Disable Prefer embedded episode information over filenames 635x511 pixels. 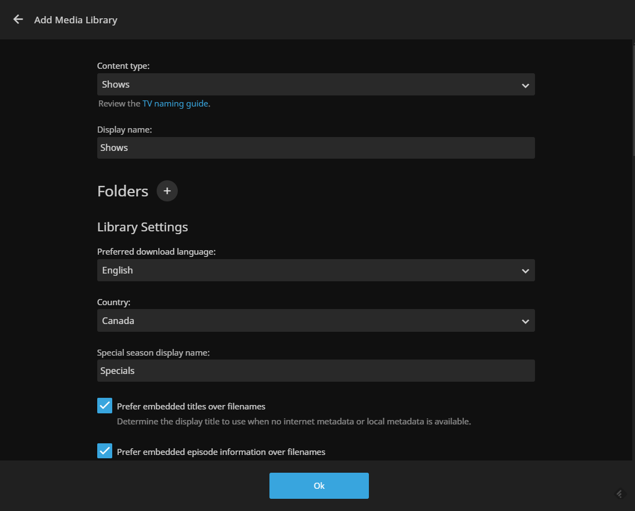(x=105, y=451)
